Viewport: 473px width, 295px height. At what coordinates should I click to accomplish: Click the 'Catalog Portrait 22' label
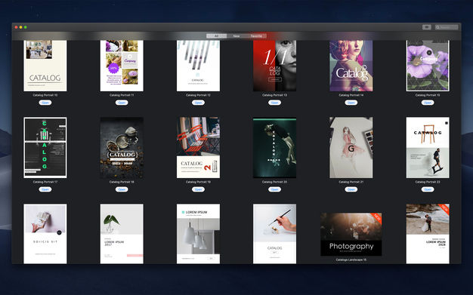(x=428, y=182)
